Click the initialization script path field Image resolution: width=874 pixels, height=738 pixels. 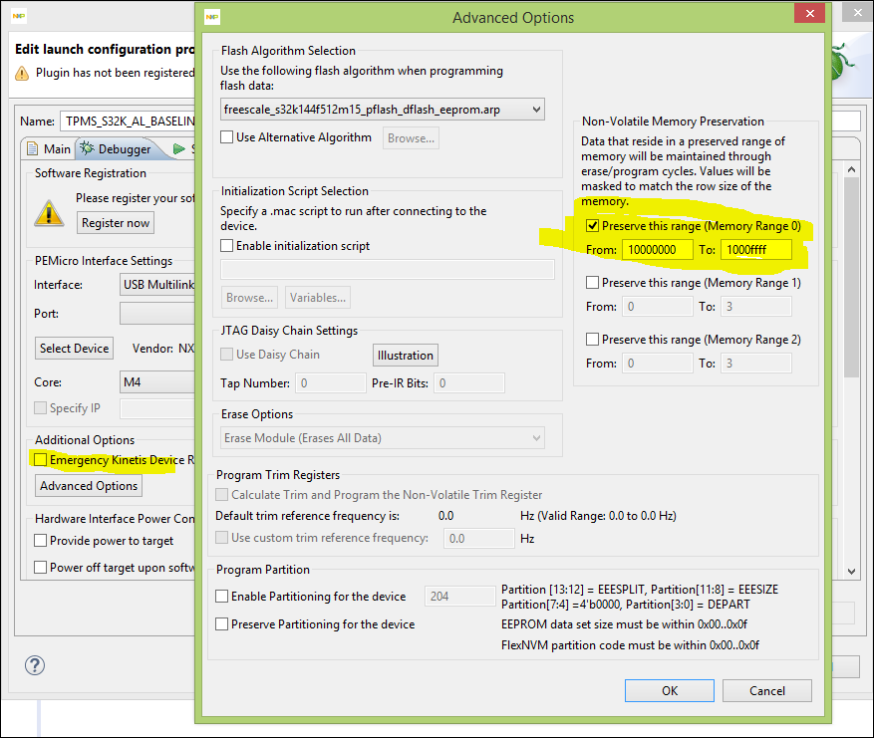pos(388,270)
